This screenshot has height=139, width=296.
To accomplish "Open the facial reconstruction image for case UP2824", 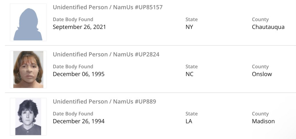I will tap(28, 69).
